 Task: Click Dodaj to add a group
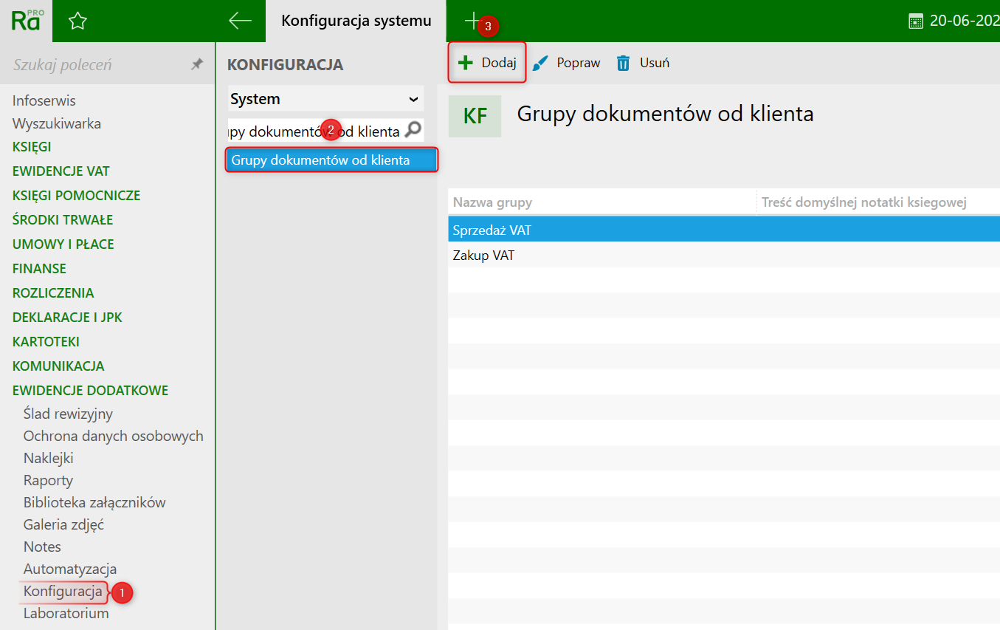click(487, 63)
